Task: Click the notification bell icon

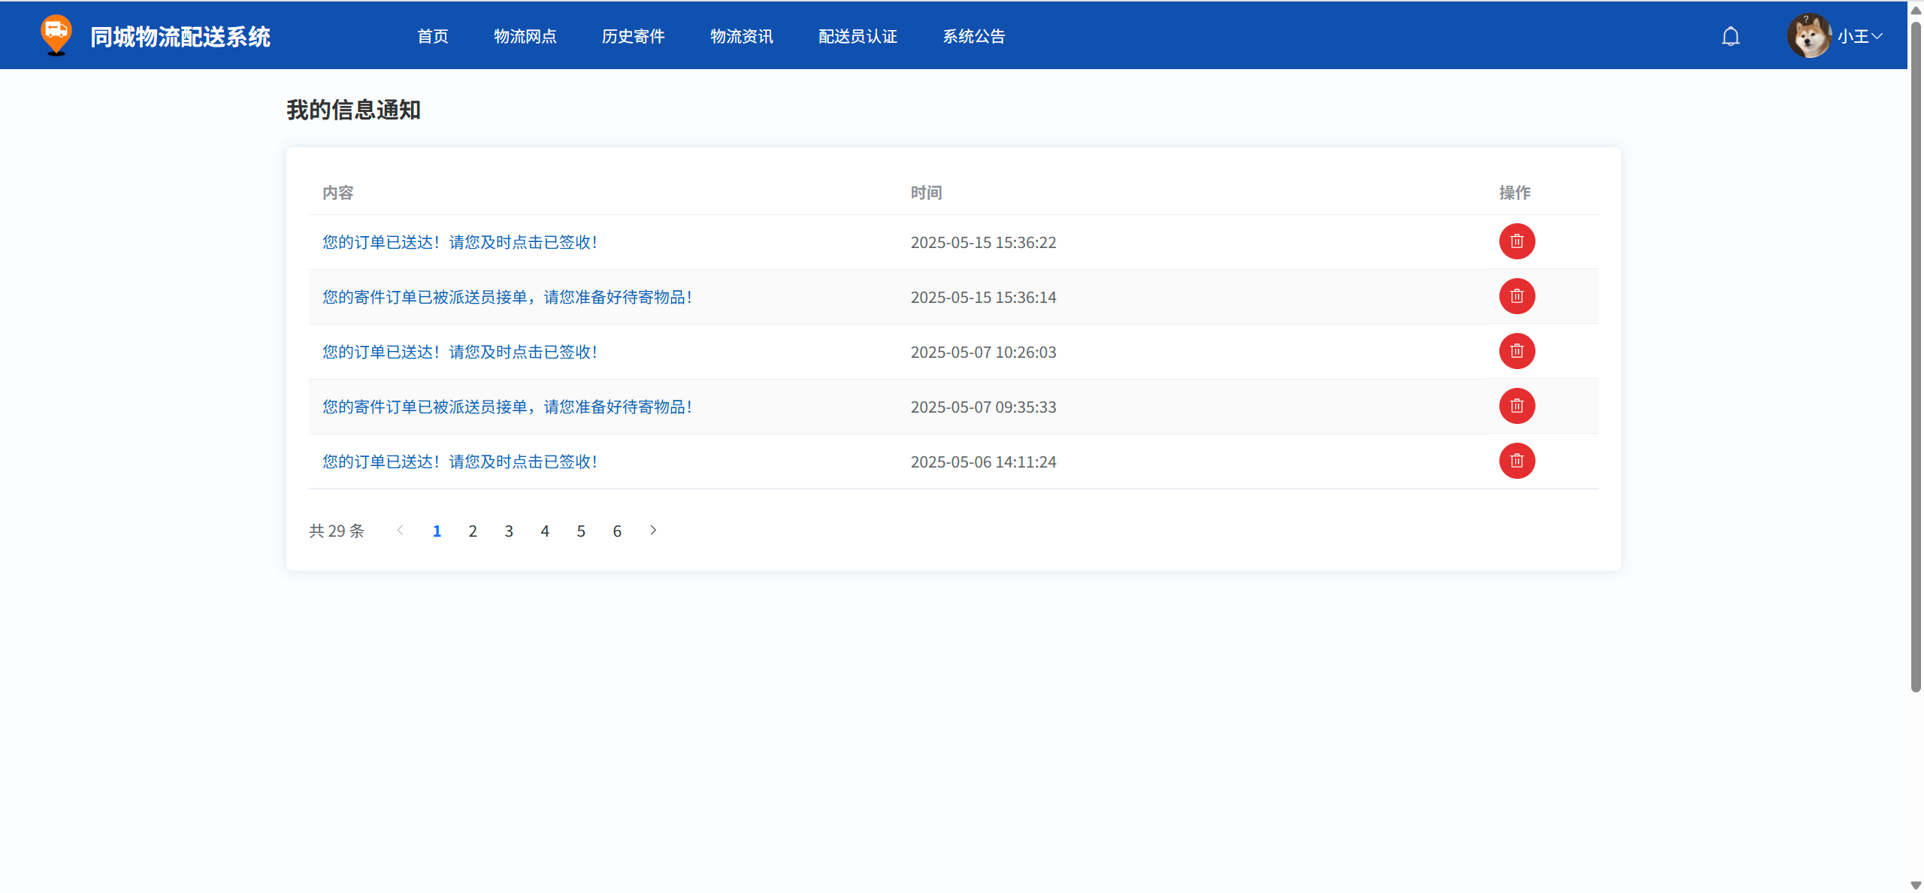Action: point(1730,36)
